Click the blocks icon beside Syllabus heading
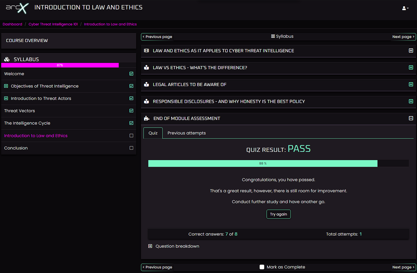This screenshot has width=417, height=273. click(7, 59)
